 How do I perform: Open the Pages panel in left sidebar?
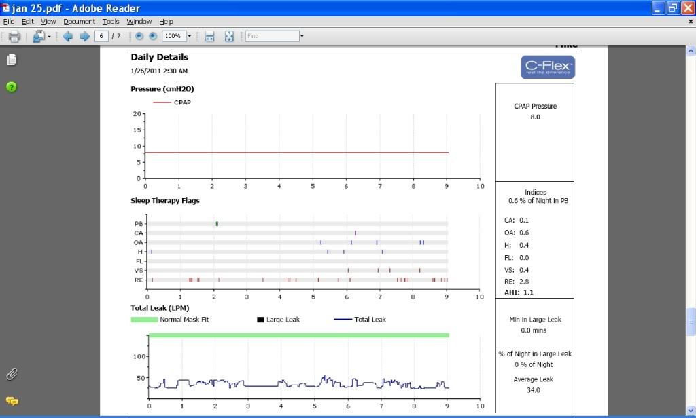coord(12,60)
